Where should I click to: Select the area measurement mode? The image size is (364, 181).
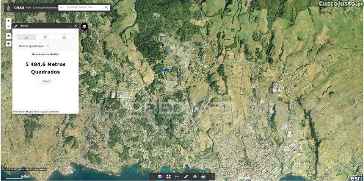(x=26, y=37)
